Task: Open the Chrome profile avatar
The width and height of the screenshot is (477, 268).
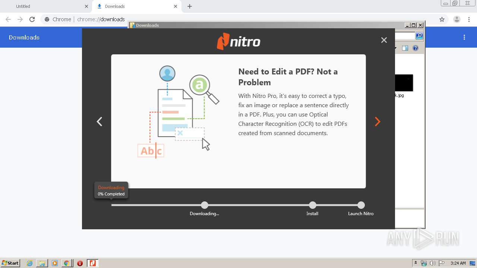Action: point(457,19)
